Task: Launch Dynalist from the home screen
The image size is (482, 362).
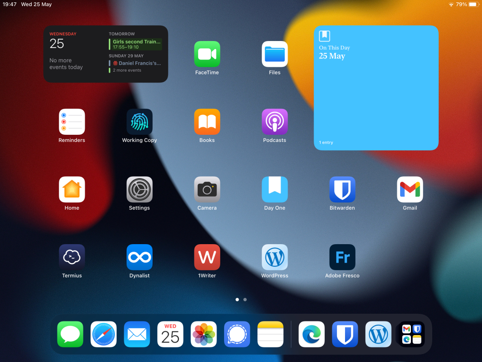Action: pyautogui.click(x=139, y=257)
